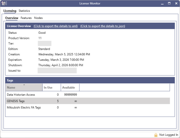The height and width of the screenshot is (138, 180).
Task: Maximize the License Monitor window
Action: pos(169,3)
